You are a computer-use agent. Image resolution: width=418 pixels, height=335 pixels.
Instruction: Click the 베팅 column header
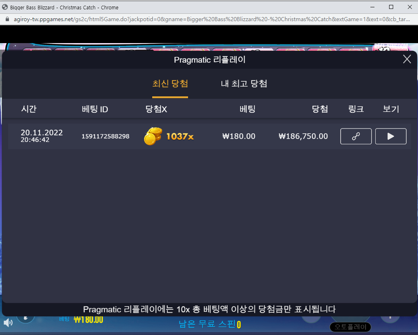[x=247, y=109]
